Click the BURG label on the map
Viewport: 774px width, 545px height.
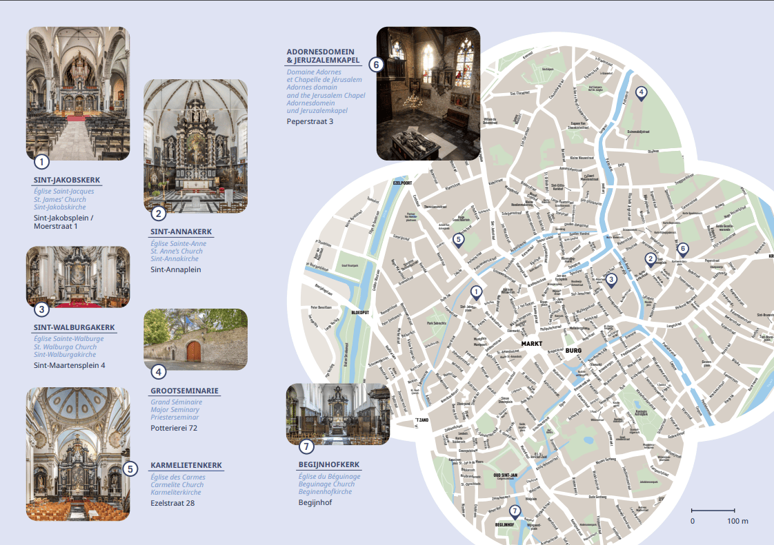pyautogui.click(x=573, y=351)
